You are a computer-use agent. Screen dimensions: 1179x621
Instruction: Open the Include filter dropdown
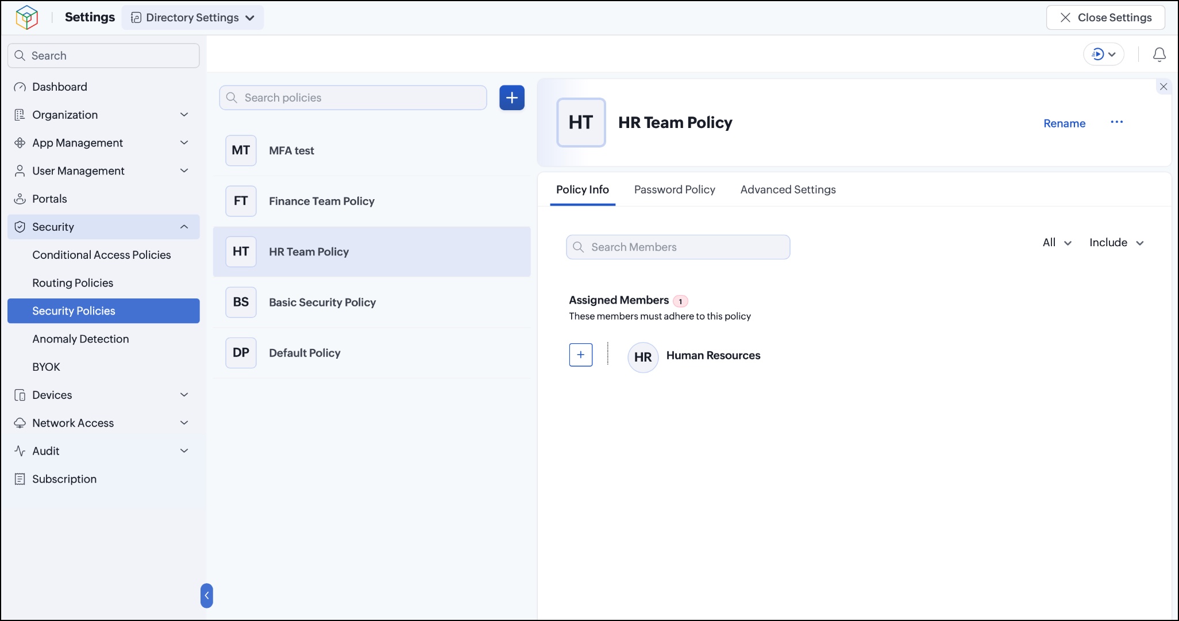pos(1116,242)
